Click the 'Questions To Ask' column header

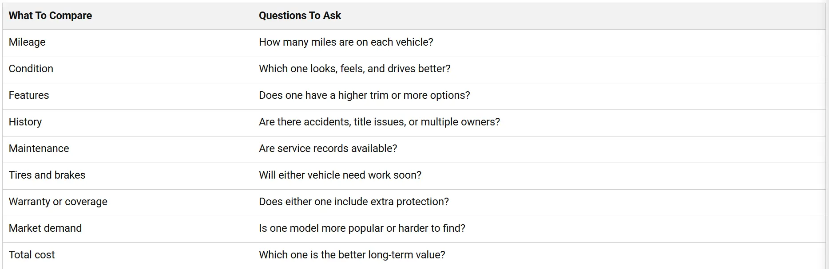tap(300, 16)
